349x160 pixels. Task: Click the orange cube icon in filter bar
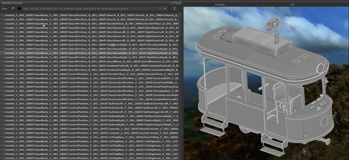[x=174, y=9]
